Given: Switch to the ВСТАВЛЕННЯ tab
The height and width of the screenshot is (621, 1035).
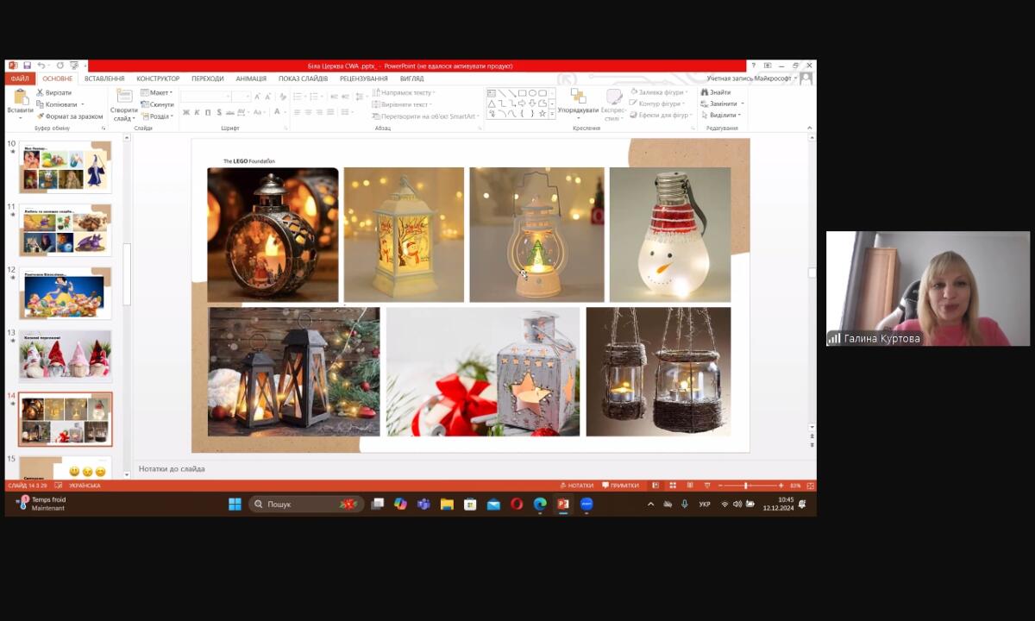Looking at the screenshot, I should 104,78.
